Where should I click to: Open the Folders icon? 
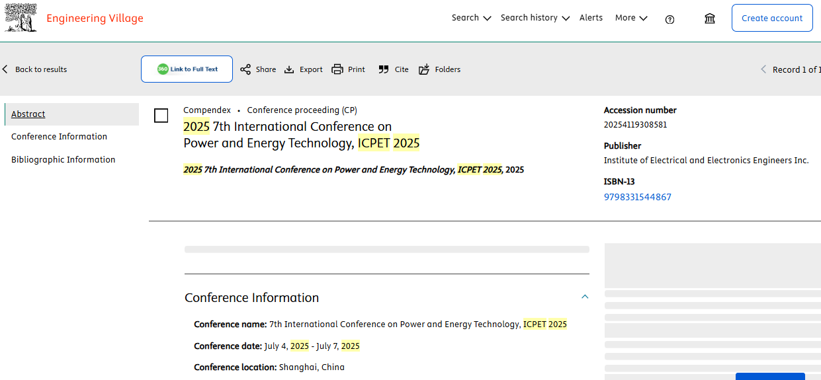(x=425, y=69)
